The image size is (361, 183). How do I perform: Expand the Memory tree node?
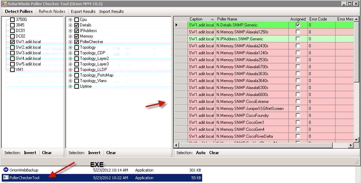[71, 36]
